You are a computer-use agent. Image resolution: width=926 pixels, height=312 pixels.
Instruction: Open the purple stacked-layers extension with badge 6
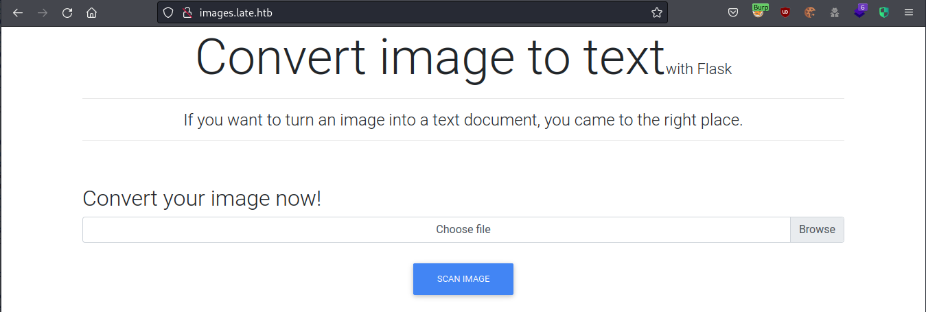859,12
